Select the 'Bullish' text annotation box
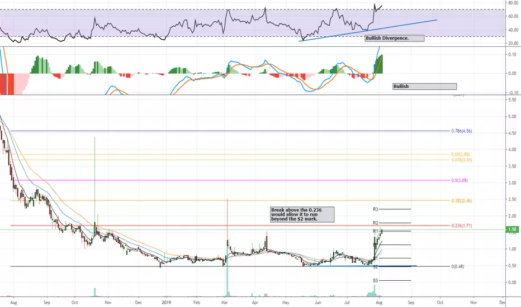 click(424, 87)
